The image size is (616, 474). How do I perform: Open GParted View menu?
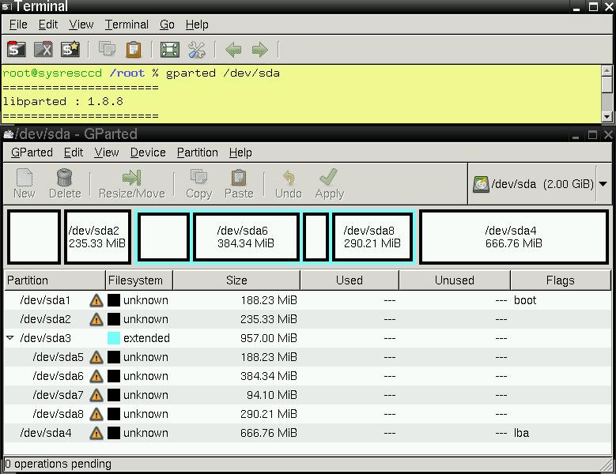(x=107, y=152)
